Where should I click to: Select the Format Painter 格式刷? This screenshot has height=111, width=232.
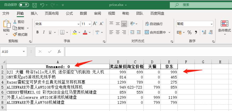click(x=20, y=34)
